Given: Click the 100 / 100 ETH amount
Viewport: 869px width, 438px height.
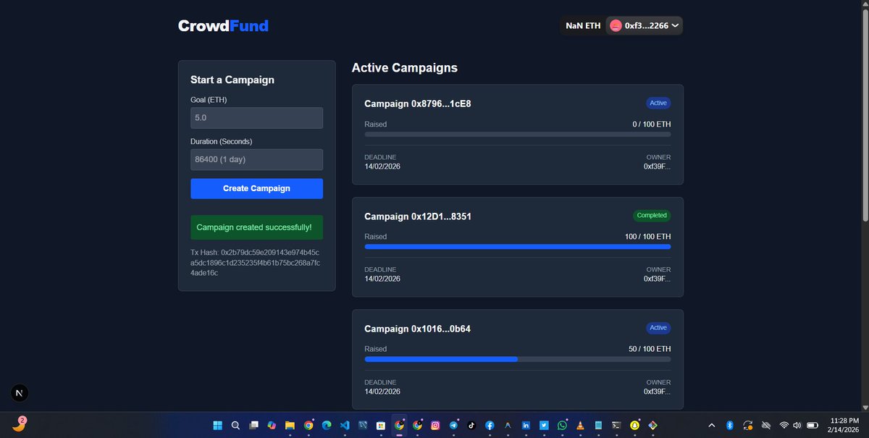Looking at the screenshot, I should (x=648, y=237).
